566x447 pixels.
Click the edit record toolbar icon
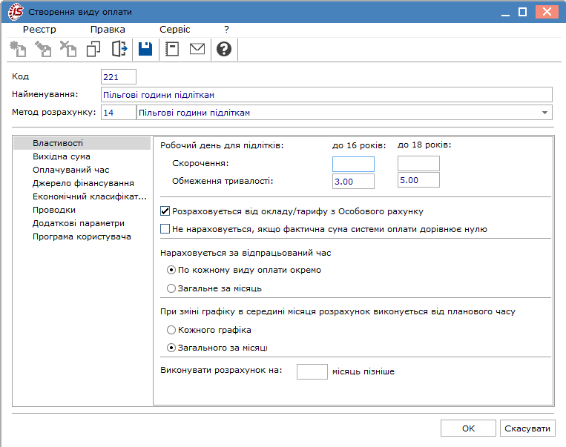click(x=43, y=49)
